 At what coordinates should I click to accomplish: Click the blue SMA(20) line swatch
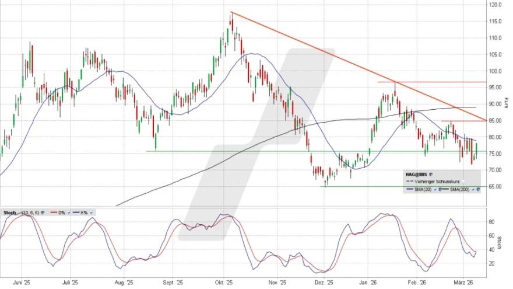pos(409,190)
